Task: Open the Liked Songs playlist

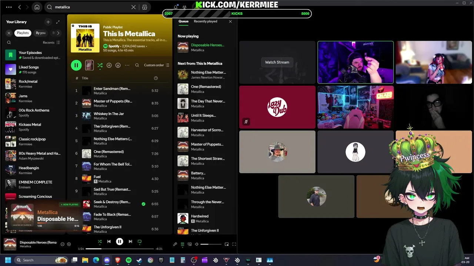Action: tap(33, 69)
